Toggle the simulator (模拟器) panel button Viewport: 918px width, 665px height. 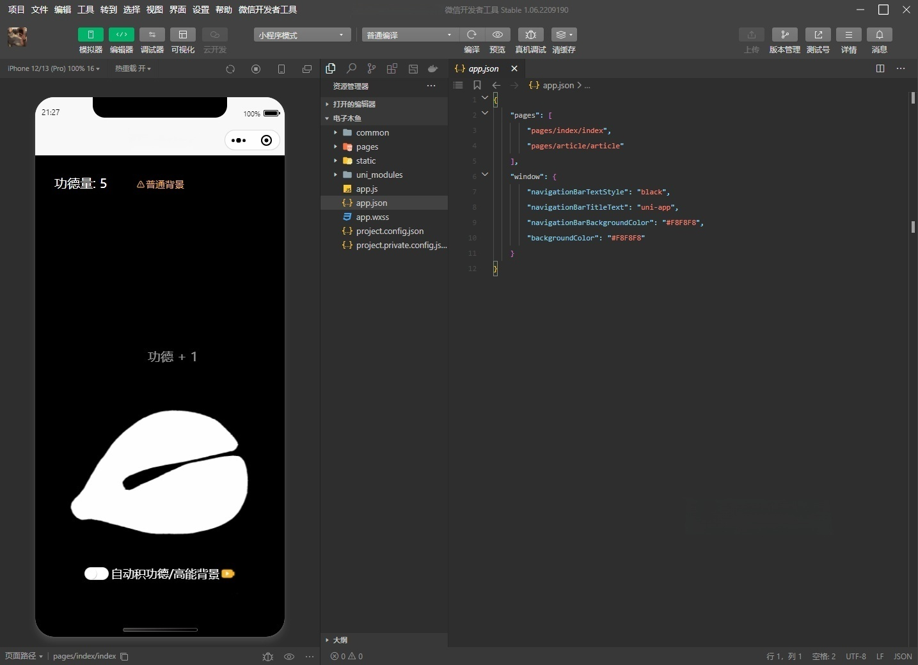pos(90,35)
